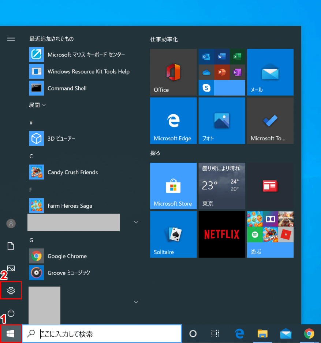Open the 遊ぶ games folder tile
Viewport: 321px width, 343px height.
pyautogui.click(x=270, y=235)
